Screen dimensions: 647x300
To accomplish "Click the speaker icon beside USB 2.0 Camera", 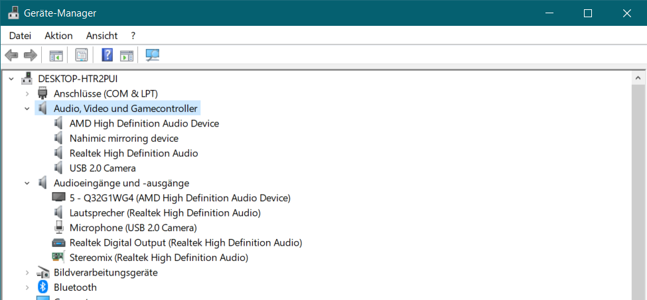I will [x=58, y=168].
